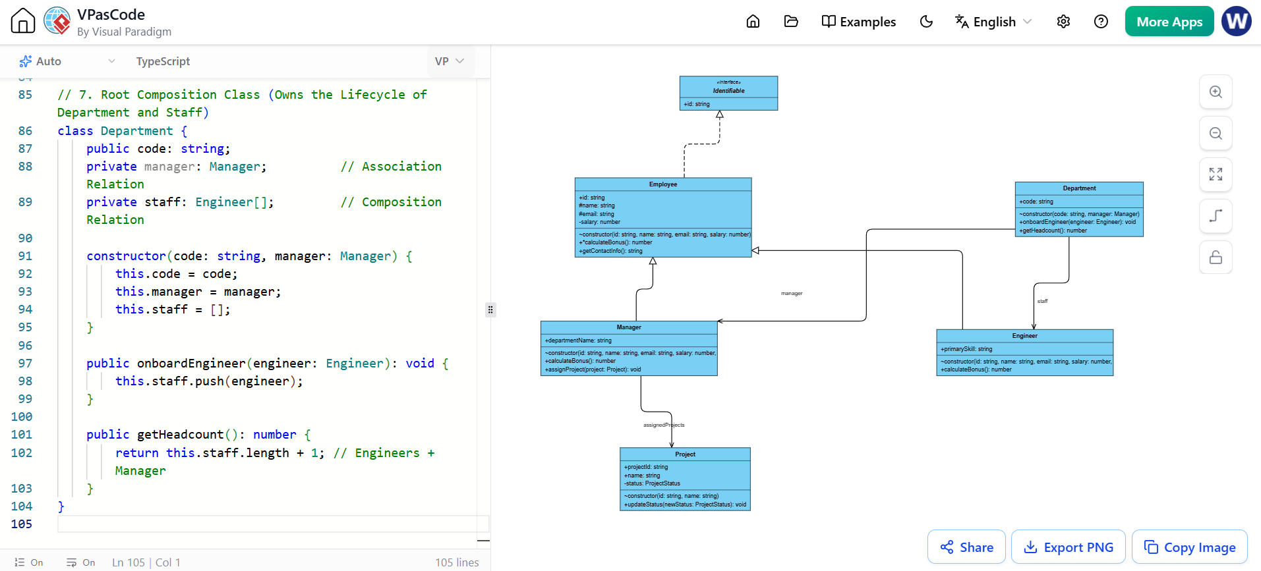Export the diagram as PNG
The width and height of the screenshot is (1261, 571).
(1068, 547)
